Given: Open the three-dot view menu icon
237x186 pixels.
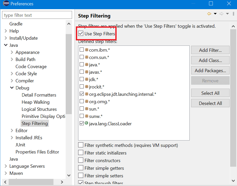Looking at the screenshot, I should pyautogui.click(x=233, y=14).
